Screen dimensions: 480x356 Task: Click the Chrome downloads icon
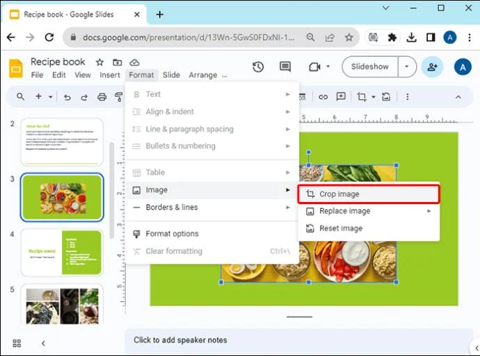click(x=412, y=38)
